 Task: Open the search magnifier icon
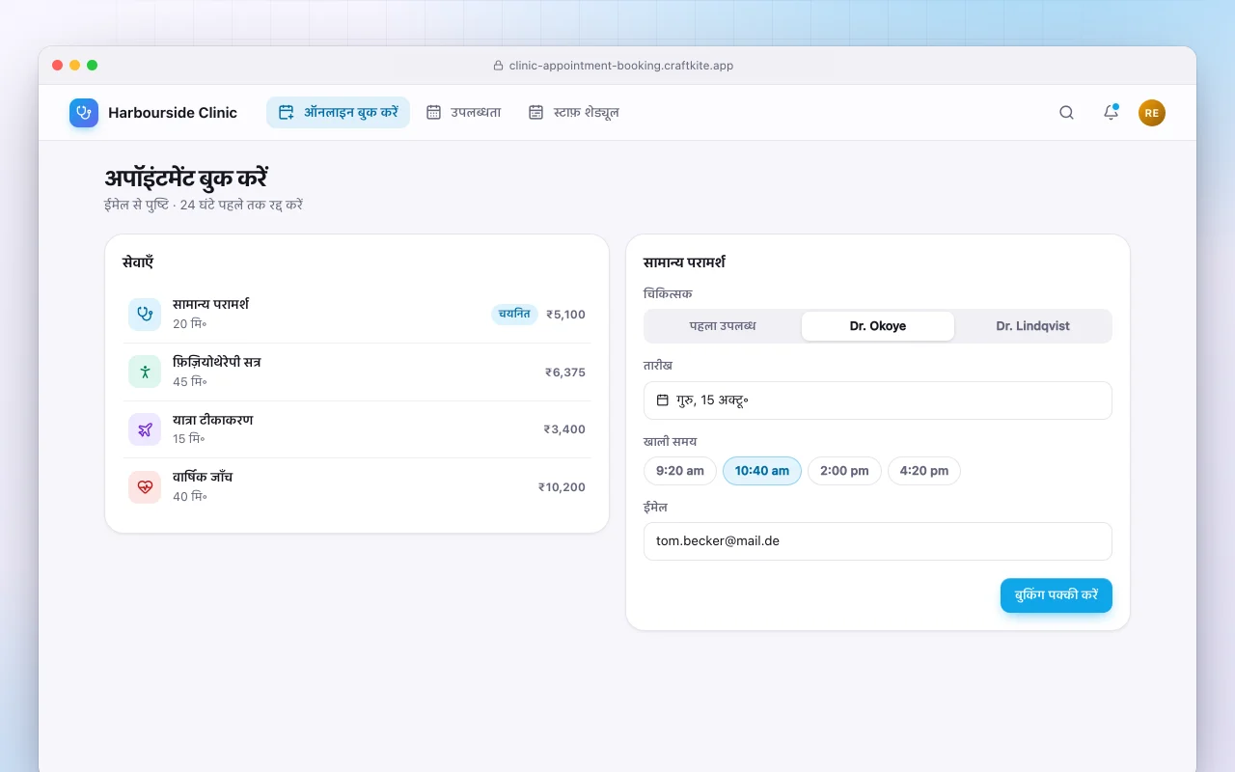pos(1066,113)
